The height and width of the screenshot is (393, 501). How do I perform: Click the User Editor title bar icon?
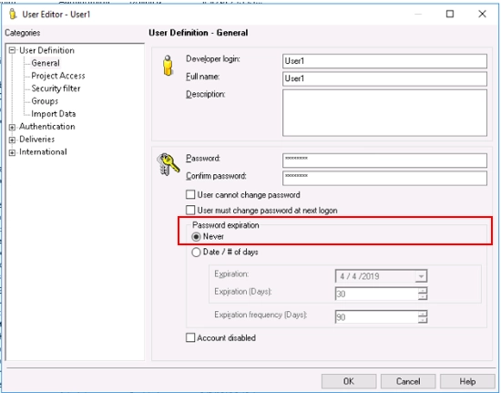pyautogui.click(x=13, y=14)
